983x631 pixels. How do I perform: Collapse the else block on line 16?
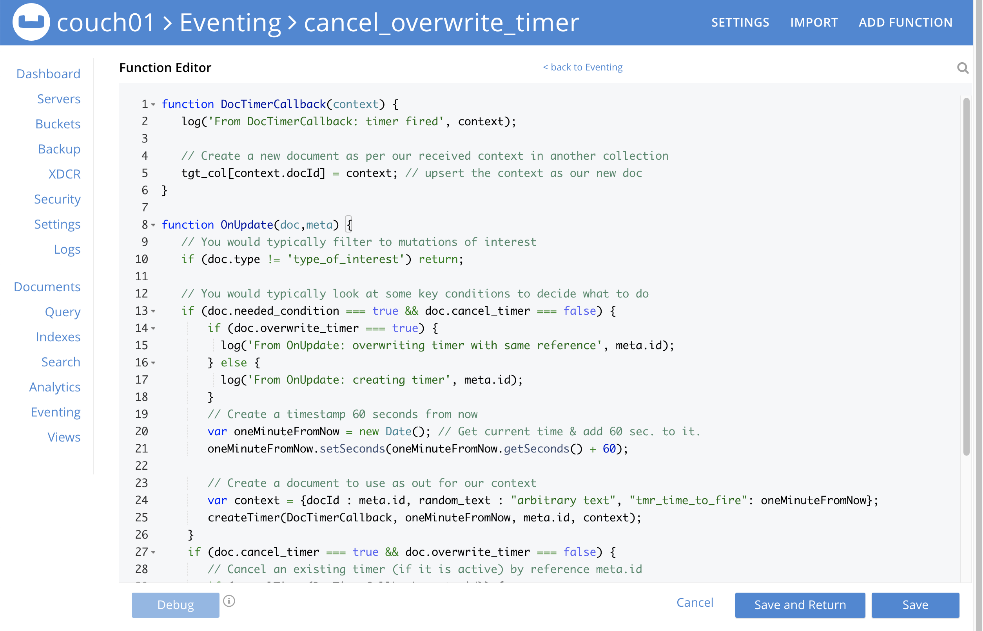coord(153,363)
